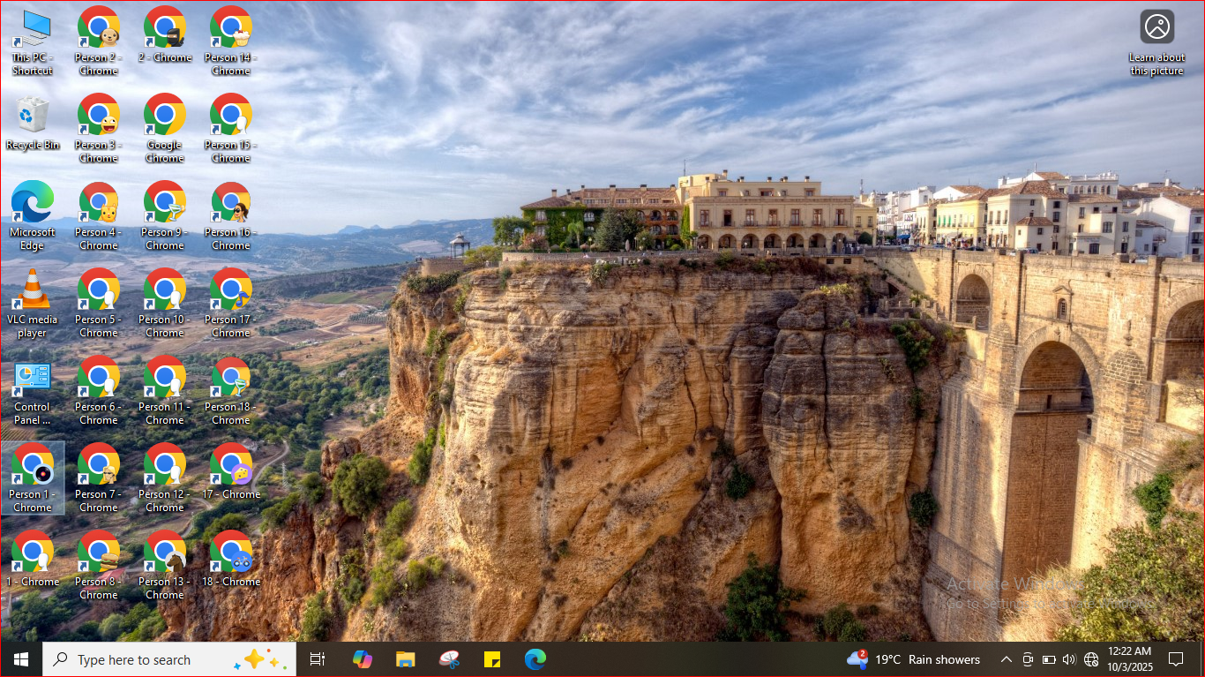
Task: Select the 1 - Chrome shortcut
Action: [33, 560]
